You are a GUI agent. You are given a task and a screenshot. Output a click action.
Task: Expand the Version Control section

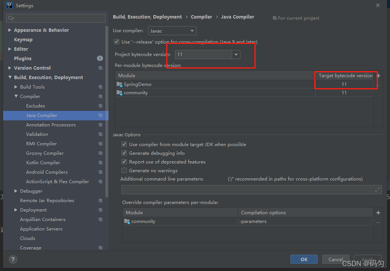10,68
